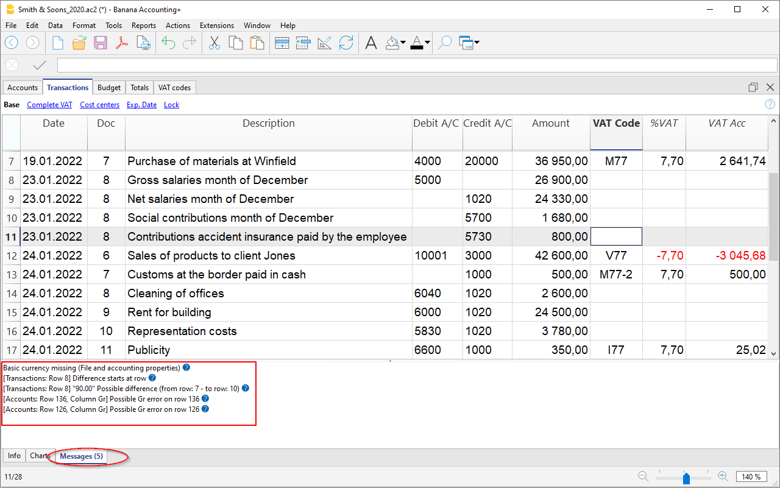
Task: Open the Reports menu
Action: [x=143, y=26]
